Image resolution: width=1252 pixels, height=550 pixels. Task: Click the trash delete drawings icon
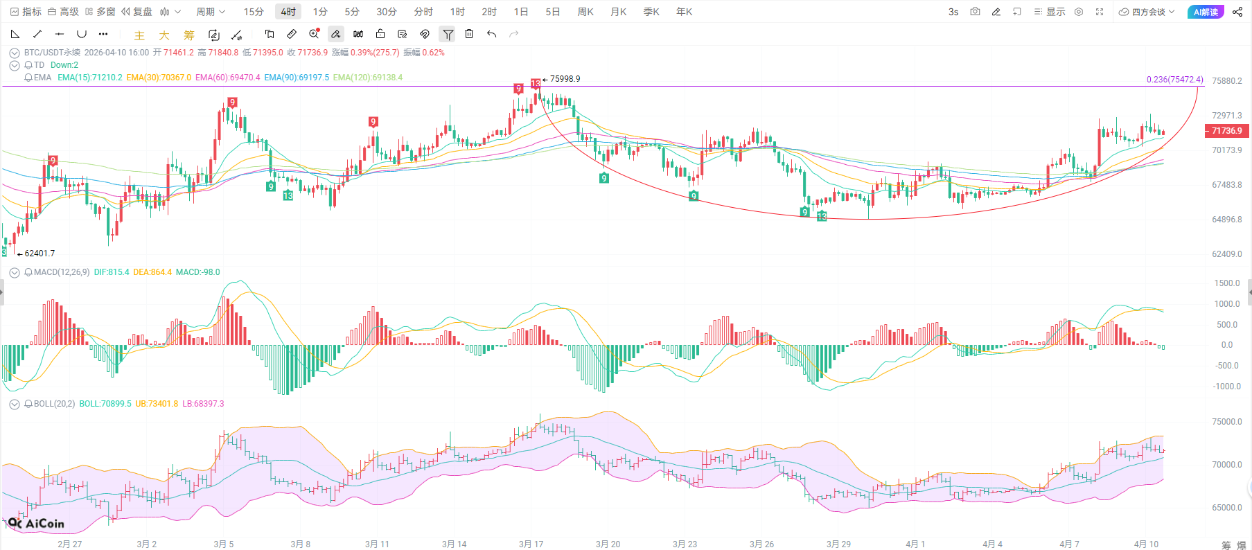point(469,34)
